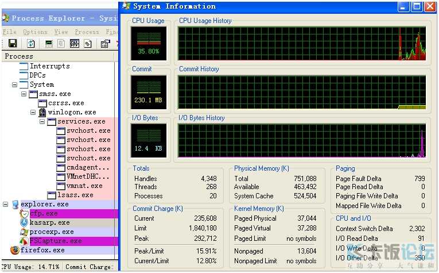Click the Commit Charge Limit value 1,840,180
The image size is (439, 273).
pos(203,228)
